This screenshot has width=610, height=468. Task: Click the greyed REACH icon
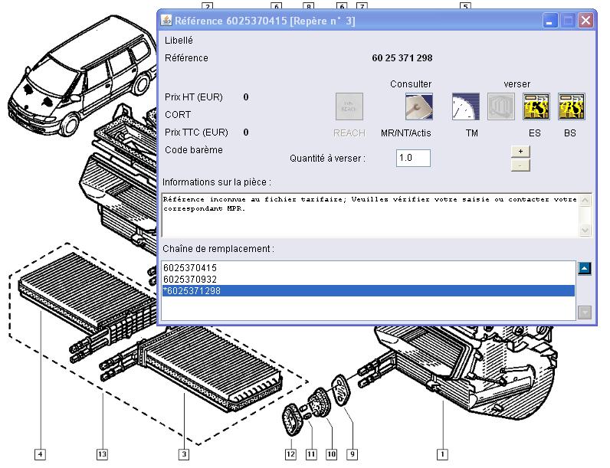349,106
